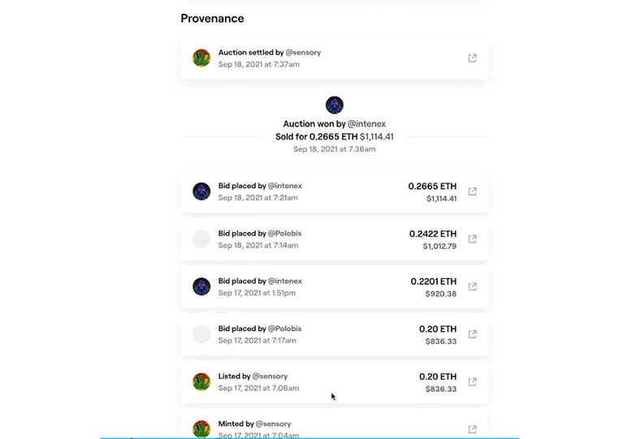Open external link for 0.2665 ETH bid
Screen dimensions: 620x439
(x=472, y=192)
